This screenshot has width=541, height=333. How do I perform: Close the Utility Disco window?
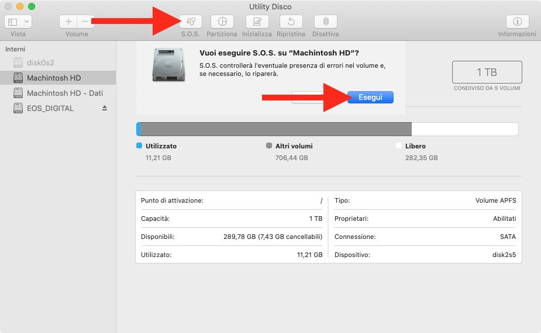point(8,6)
